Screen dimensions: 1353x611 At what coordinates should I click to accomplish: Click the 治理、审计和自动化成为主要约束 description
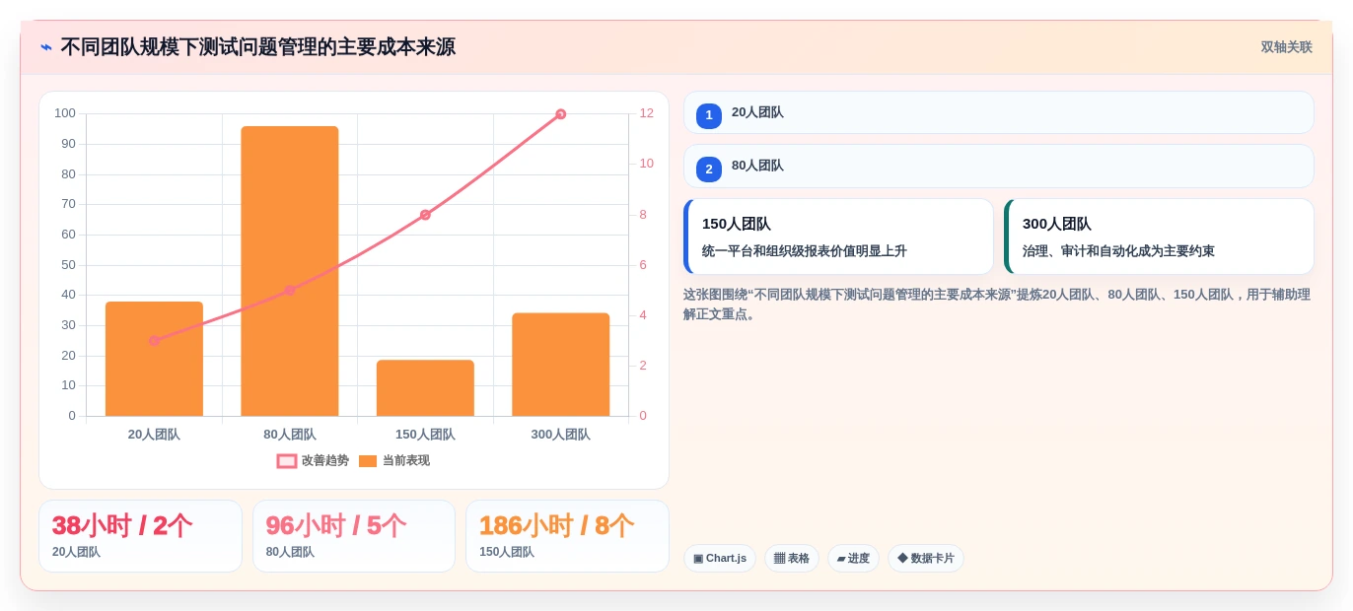click(x=1118, y=251)
